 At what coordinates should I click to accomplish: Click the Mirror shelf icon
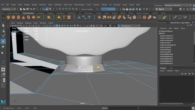[x=109, y=17]
